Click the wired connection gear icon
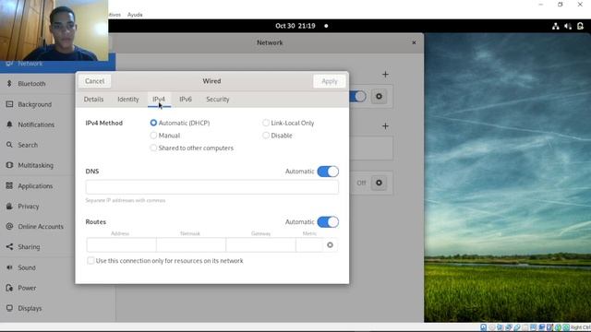The height and width of the screenshot is (332, 591). point(379,97)
